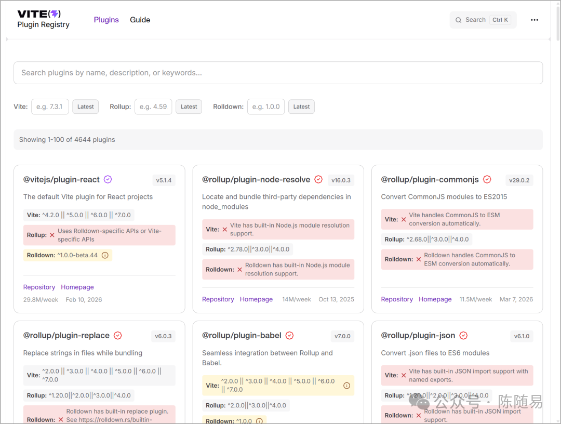Click red X in plugin-json Rolldown row
The height and width of the screenshot is (424, 561).
pos(419,415)
